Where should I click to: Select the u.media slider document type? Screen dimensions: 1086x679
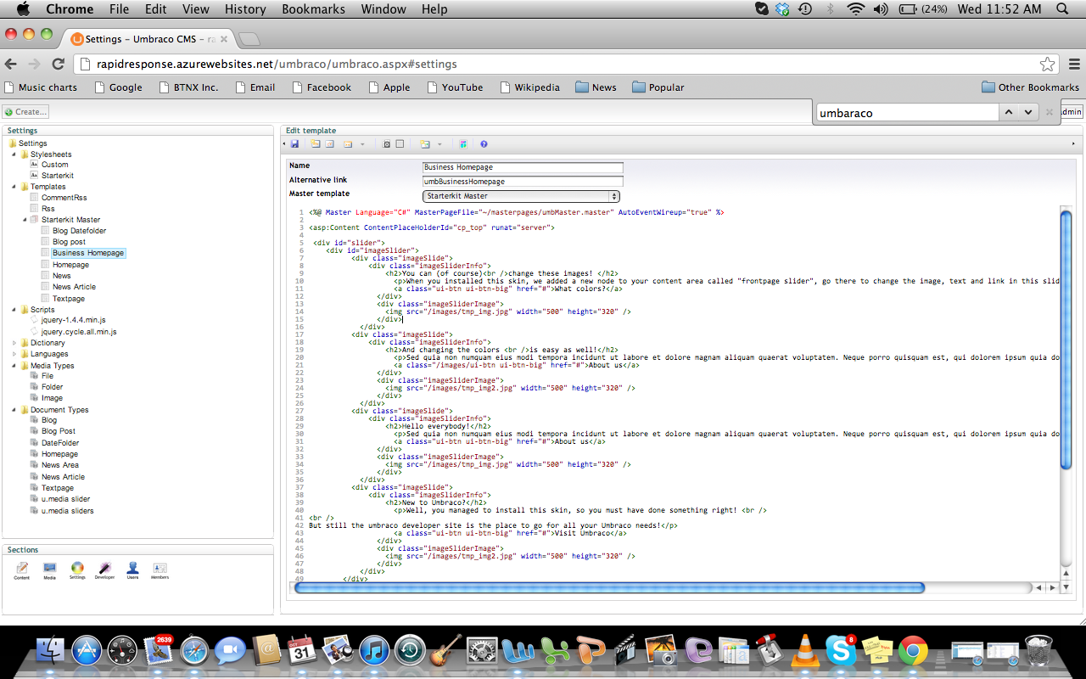point(65,499)
